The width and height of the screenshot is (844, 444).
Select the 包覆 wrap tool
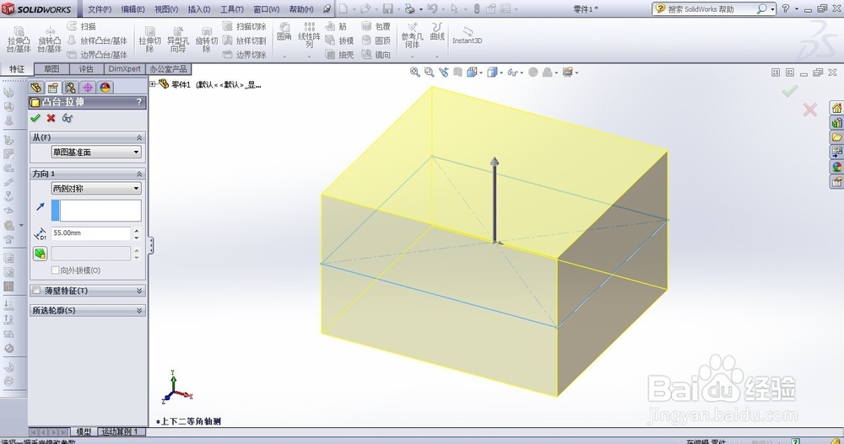tap(376, 26)
